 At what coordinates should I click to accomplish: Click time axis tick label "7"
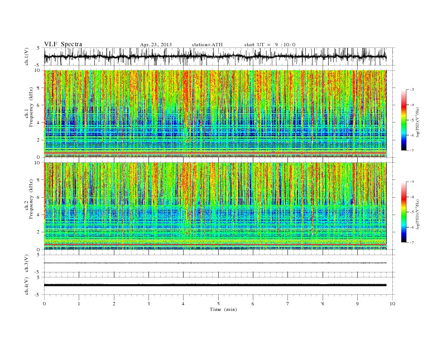[288, 304]
